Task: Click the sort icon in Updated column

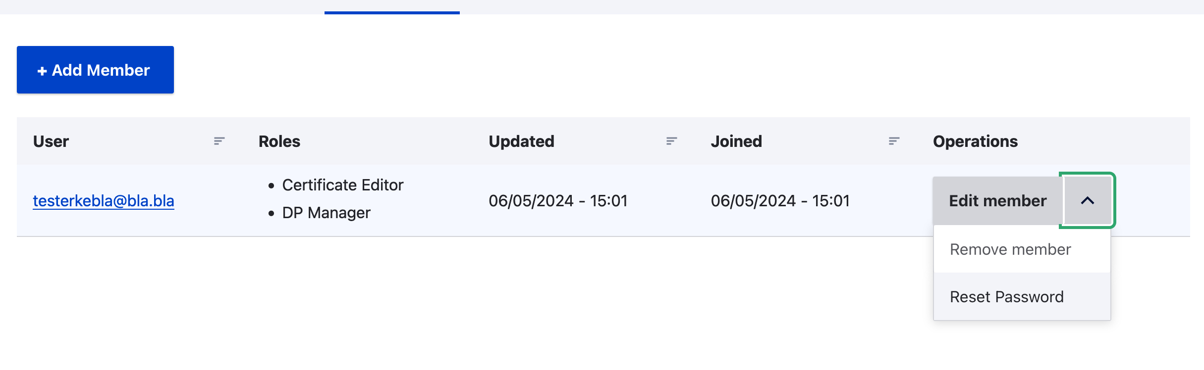Action: [x=671, y=141]
